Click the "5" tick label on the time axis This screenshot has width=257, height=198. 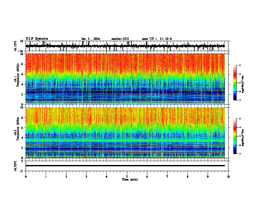(127, 177)
